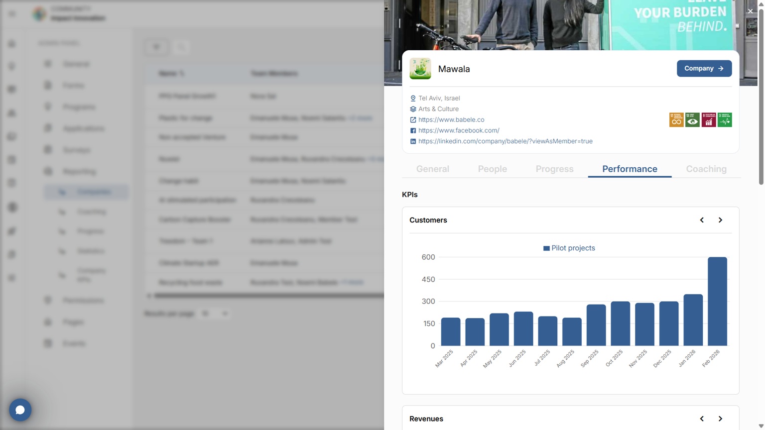Switch to the General tab
765x430 pixels.
tap(433, 169)
